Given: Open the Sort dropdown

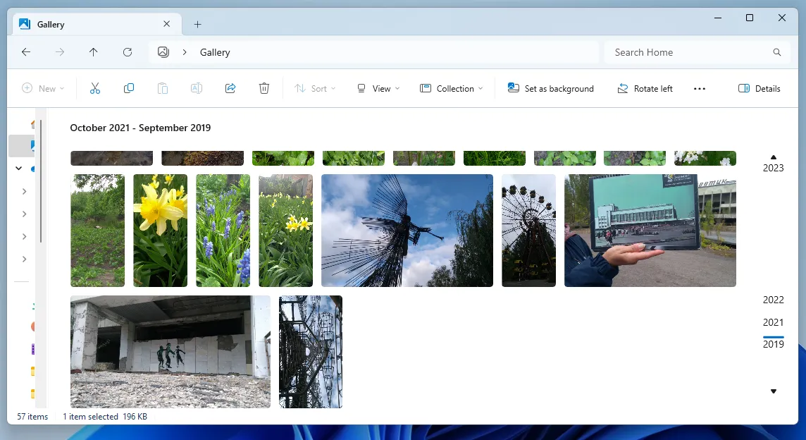Looking at the screenshot, I should [315, 88].
